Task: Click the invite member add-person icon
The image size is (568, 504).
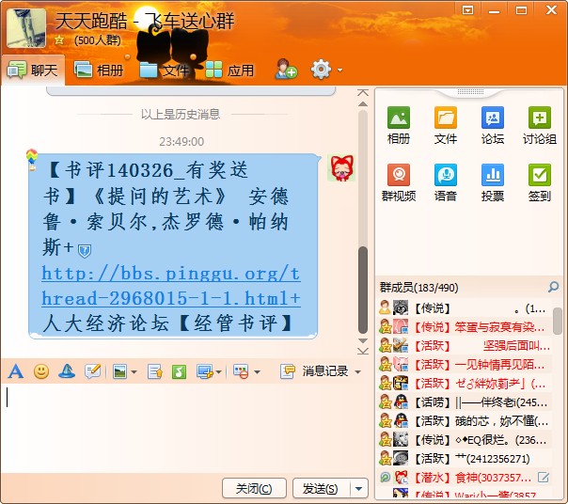Action: (x=286, y=70)
